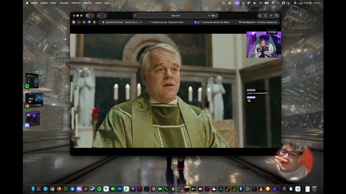Open the Chrome stage thumbnail on desktop
The width and height of the screenshot is (346, 194).
click(x=34, y=100)
